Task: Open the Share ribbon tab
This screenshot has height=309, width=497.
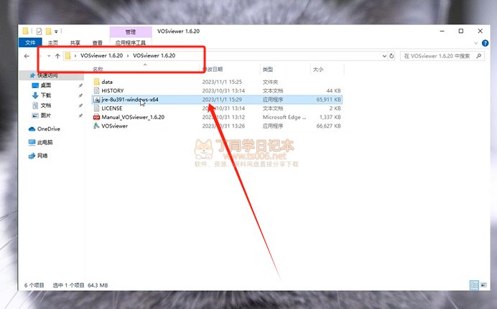Action: [75, 42]
